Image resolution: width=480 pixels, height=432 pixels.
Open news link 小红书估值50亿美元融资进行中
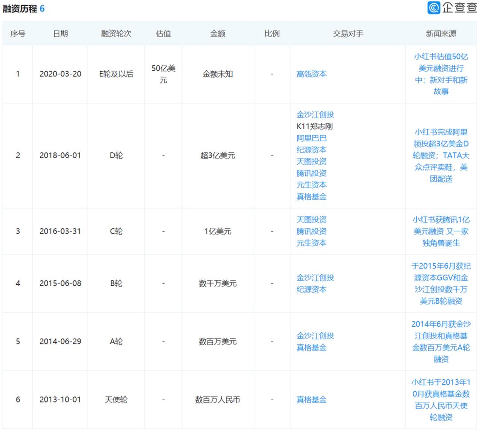tap(440, 74)
